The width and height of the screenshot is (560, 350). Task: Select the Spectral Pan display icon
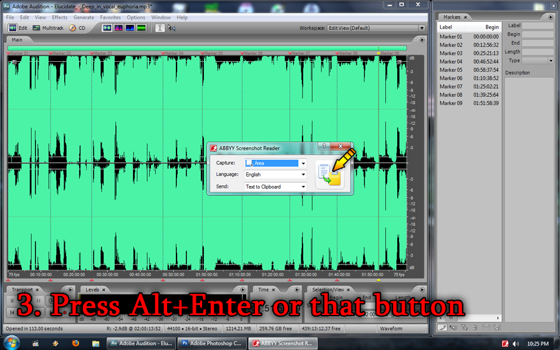[130, 28]
